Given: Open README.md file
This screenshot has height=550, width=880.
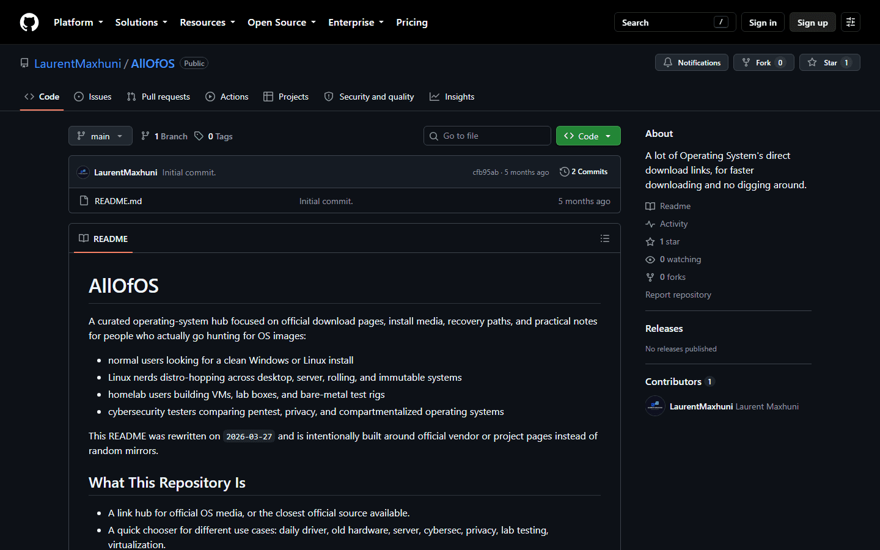Looking at the screenshot, I should pyautogui.click(x=118, y=201).
